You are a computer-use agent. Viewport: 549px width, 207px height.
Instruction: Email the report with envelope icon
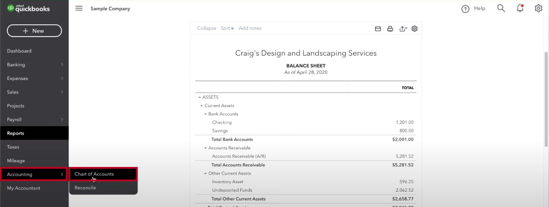(378, 29)
